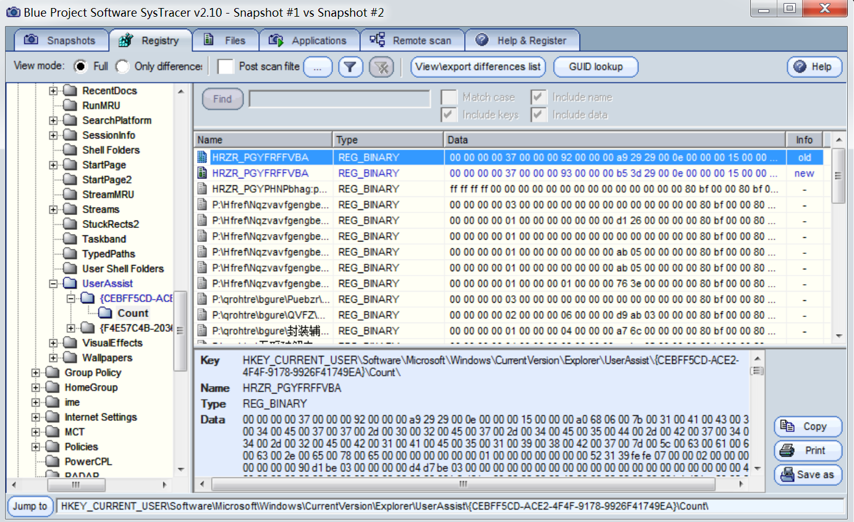Image resolution: width=854 pixels, height=522 pixels.
Task: Expand the Streams tree node
Action: pyautogui.click(x=53, y=209)
